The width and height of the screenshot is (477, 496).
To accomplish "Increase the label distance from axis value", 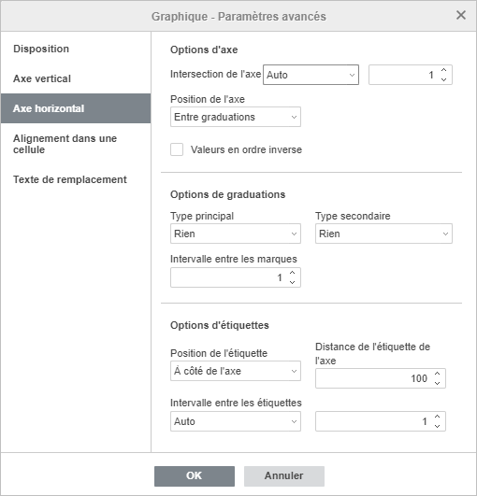I will click(x=438, y=374).
